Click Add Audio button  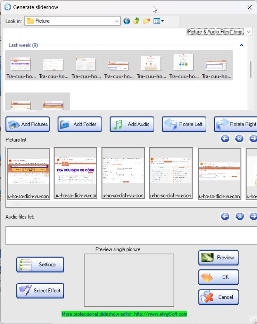[x=132, y=124]
